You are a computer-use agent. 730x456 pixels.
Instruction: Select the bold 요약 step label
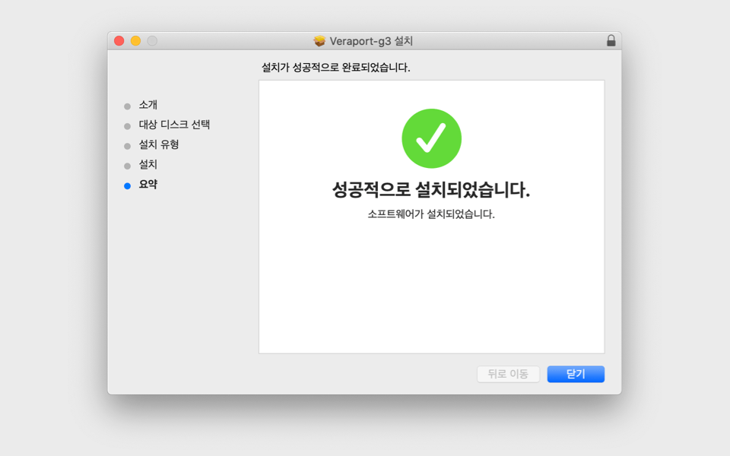148,184
